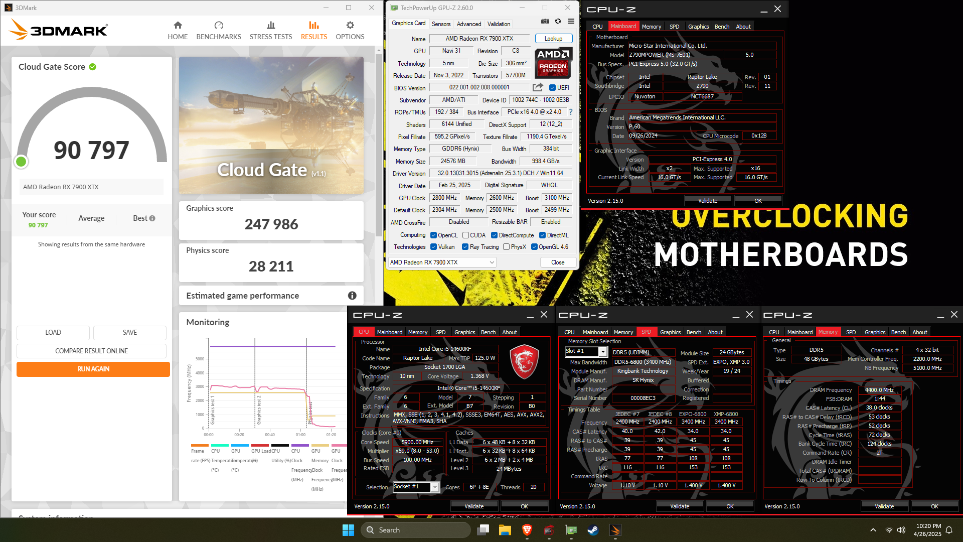
Task: Toggle the PhysX checkbox
Action: [506, 246]
